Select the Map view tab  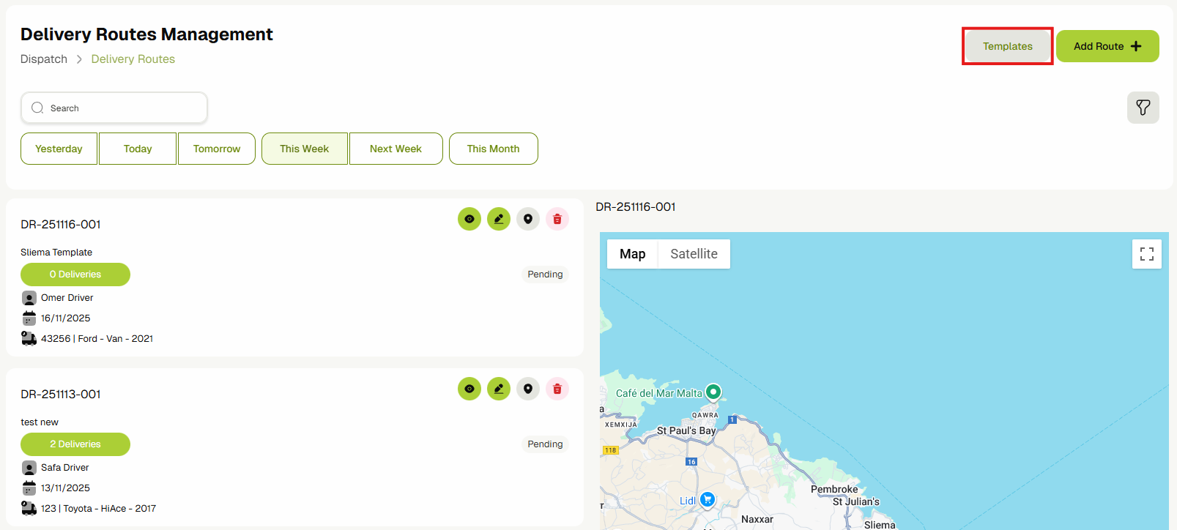pyautogui.click(x=632, y=254)
